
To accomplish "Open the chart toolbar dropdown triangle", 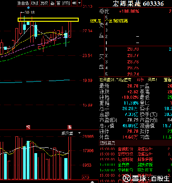I will coord(80,3).
